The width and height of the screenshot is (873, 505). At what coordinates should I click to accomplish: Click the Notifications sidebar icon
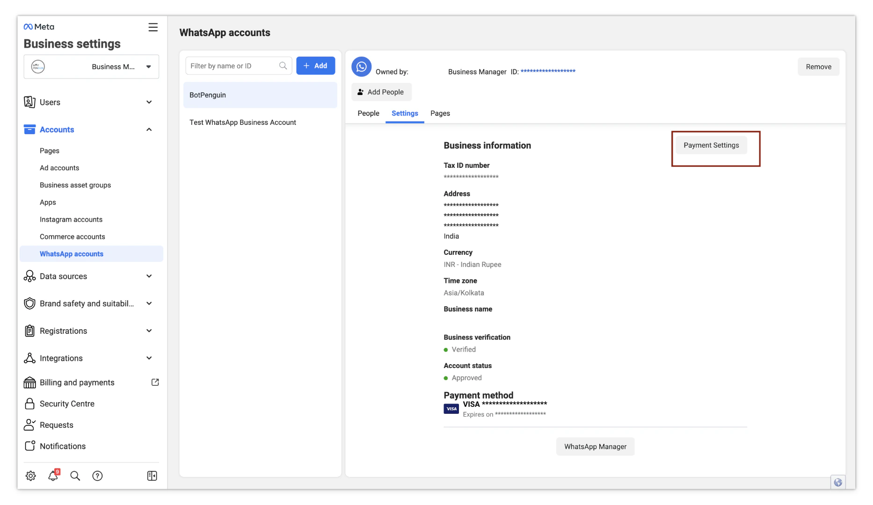[29, 446]
